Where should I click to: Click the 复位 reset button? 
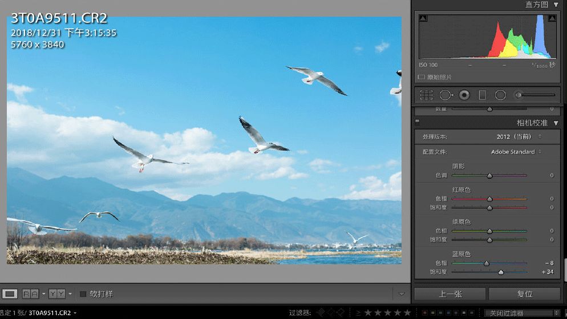524,294
